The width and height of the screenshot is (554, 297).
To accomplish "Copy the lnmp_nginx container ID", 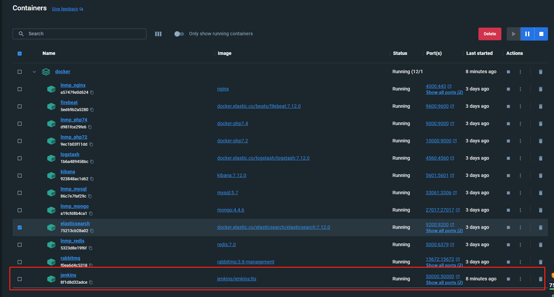I will tap(92, 92).
